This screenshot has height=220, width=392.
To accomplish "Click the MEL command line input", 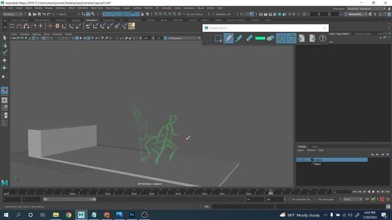I will (243, 207).
